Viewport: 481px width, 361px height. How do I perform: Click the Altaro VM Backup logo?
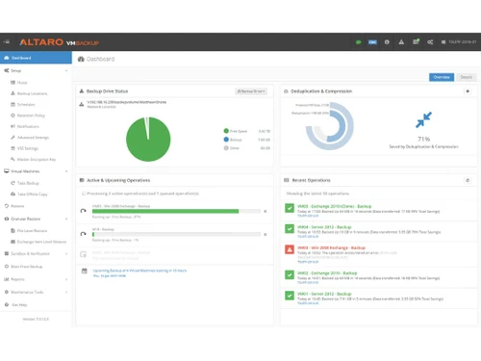click(60, 42)
